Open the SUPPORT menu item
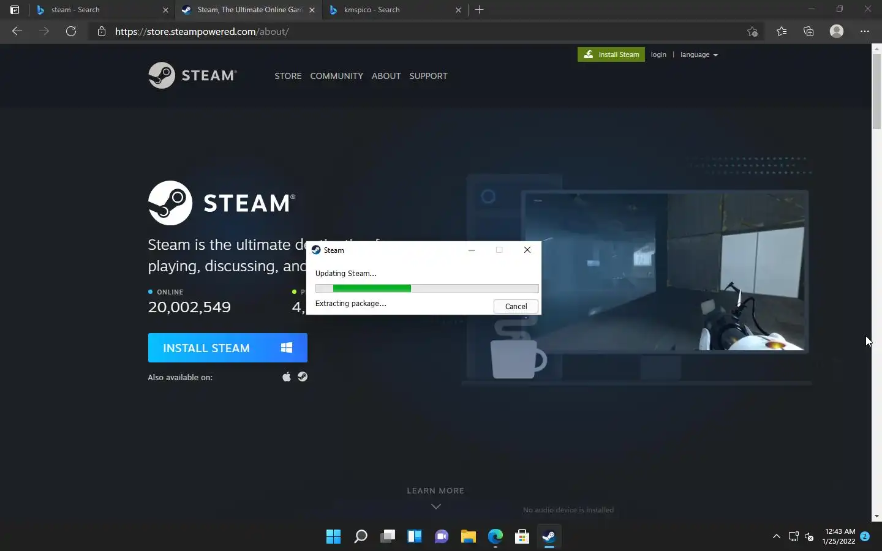Screen dimensions: 882x551 pyautogui.click(x=428, y=76)
